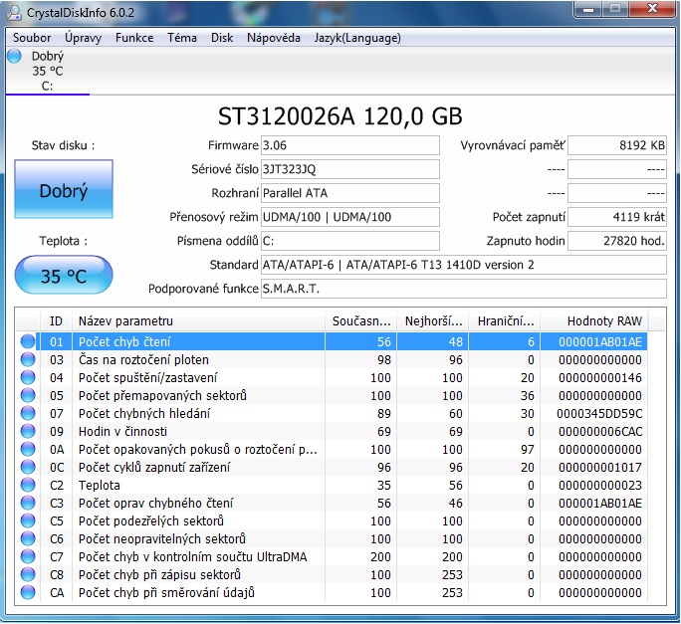Viewport: 681px width, 624px height.
Task: Click the UDMA/100 transfer mode field
Action: point(350,217)
